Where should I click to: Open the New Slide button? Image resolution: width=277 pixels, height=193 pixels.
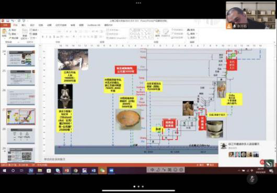(x=25, y=34)
